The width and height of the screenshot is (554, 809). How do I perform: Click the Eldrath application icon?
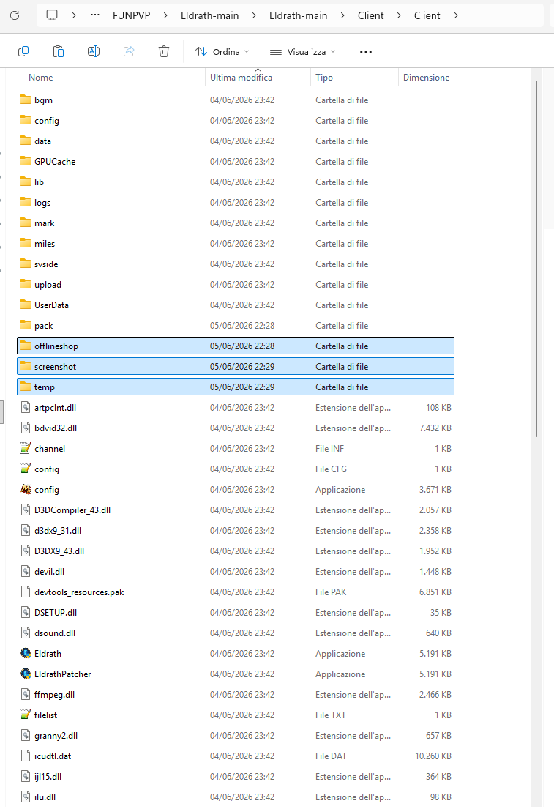[x=26, y=653]
